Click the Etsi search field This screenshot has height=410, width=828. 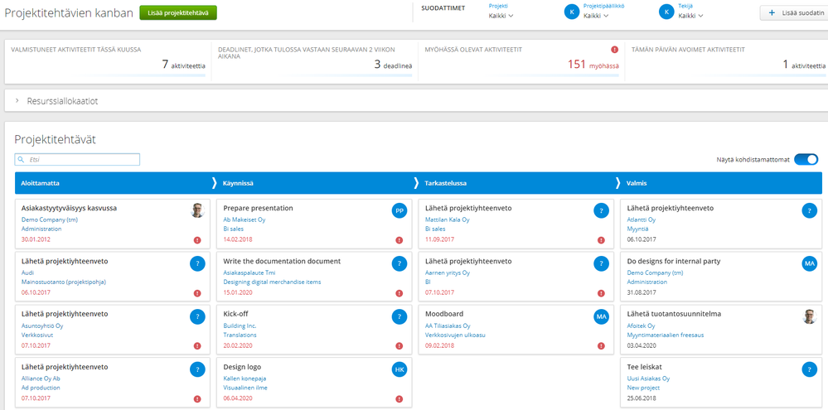click(78, 159)
